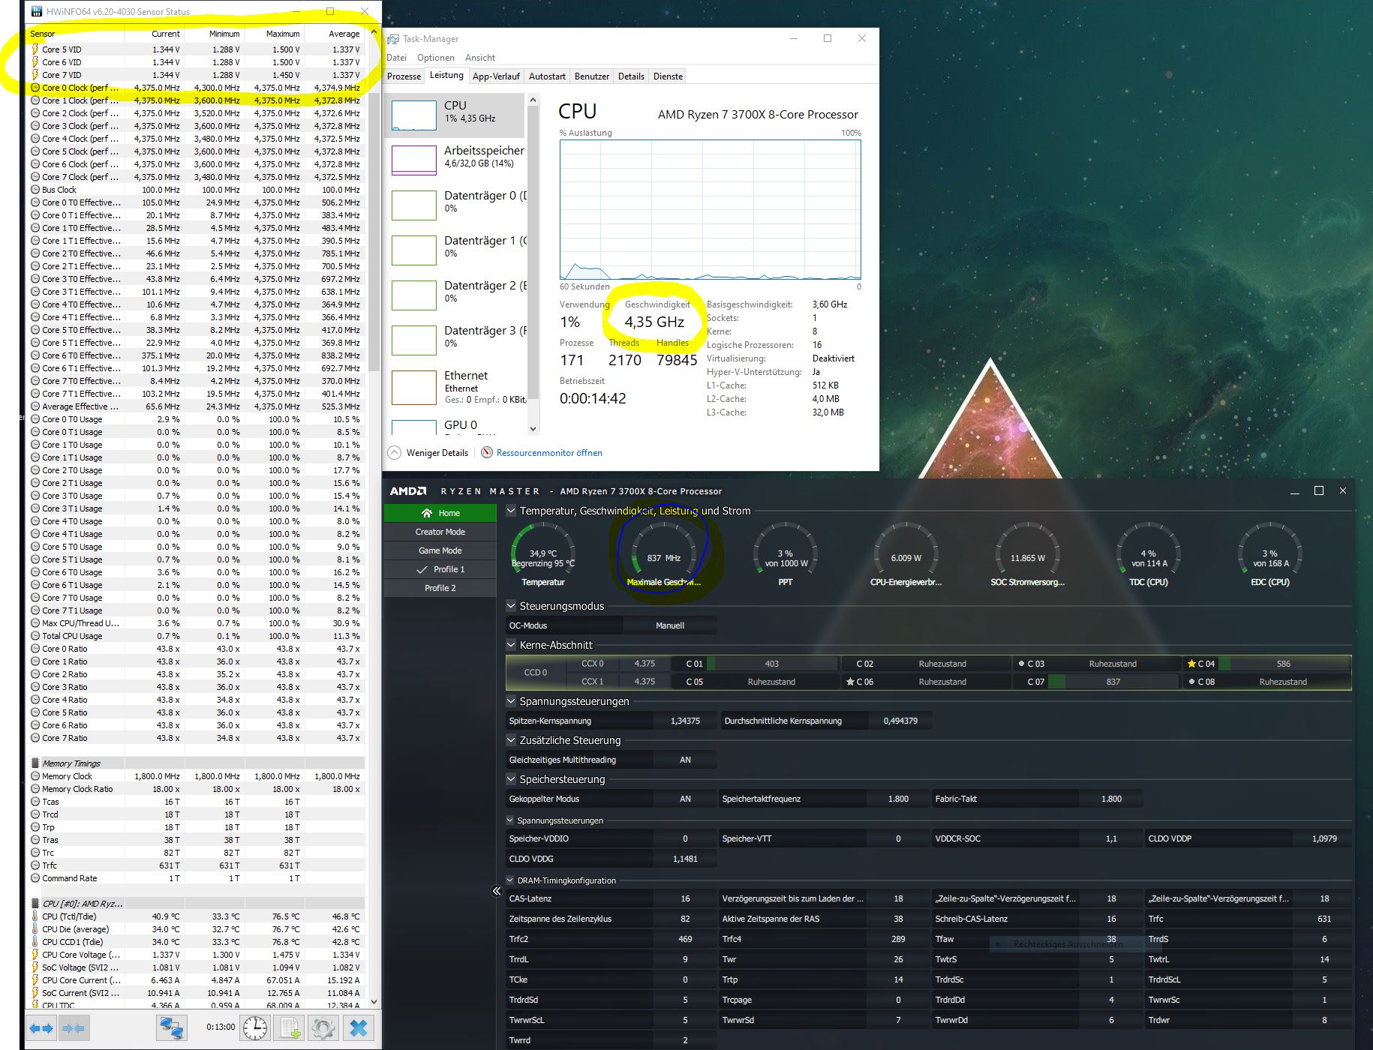Image resolution: width=1373 pixels, height=1050 pixels.
Task: Click the blue X icon in HWiNFO toolbar
Action: (359, 1028)
